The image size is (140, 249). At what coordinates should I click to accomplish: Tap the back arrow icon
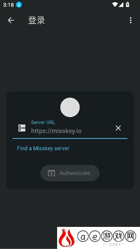pos(11,20)
